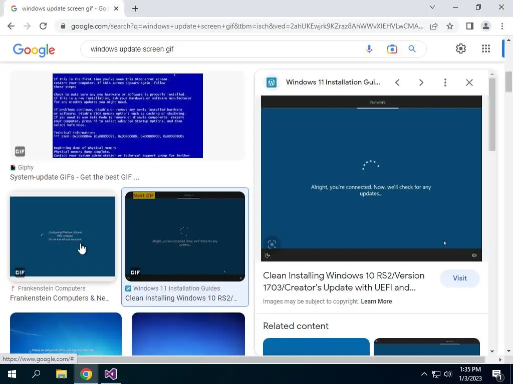Open volume speaker icon in tray
Image resolution: width=513 pixels, height=384 pixels.
coord(448,374)
